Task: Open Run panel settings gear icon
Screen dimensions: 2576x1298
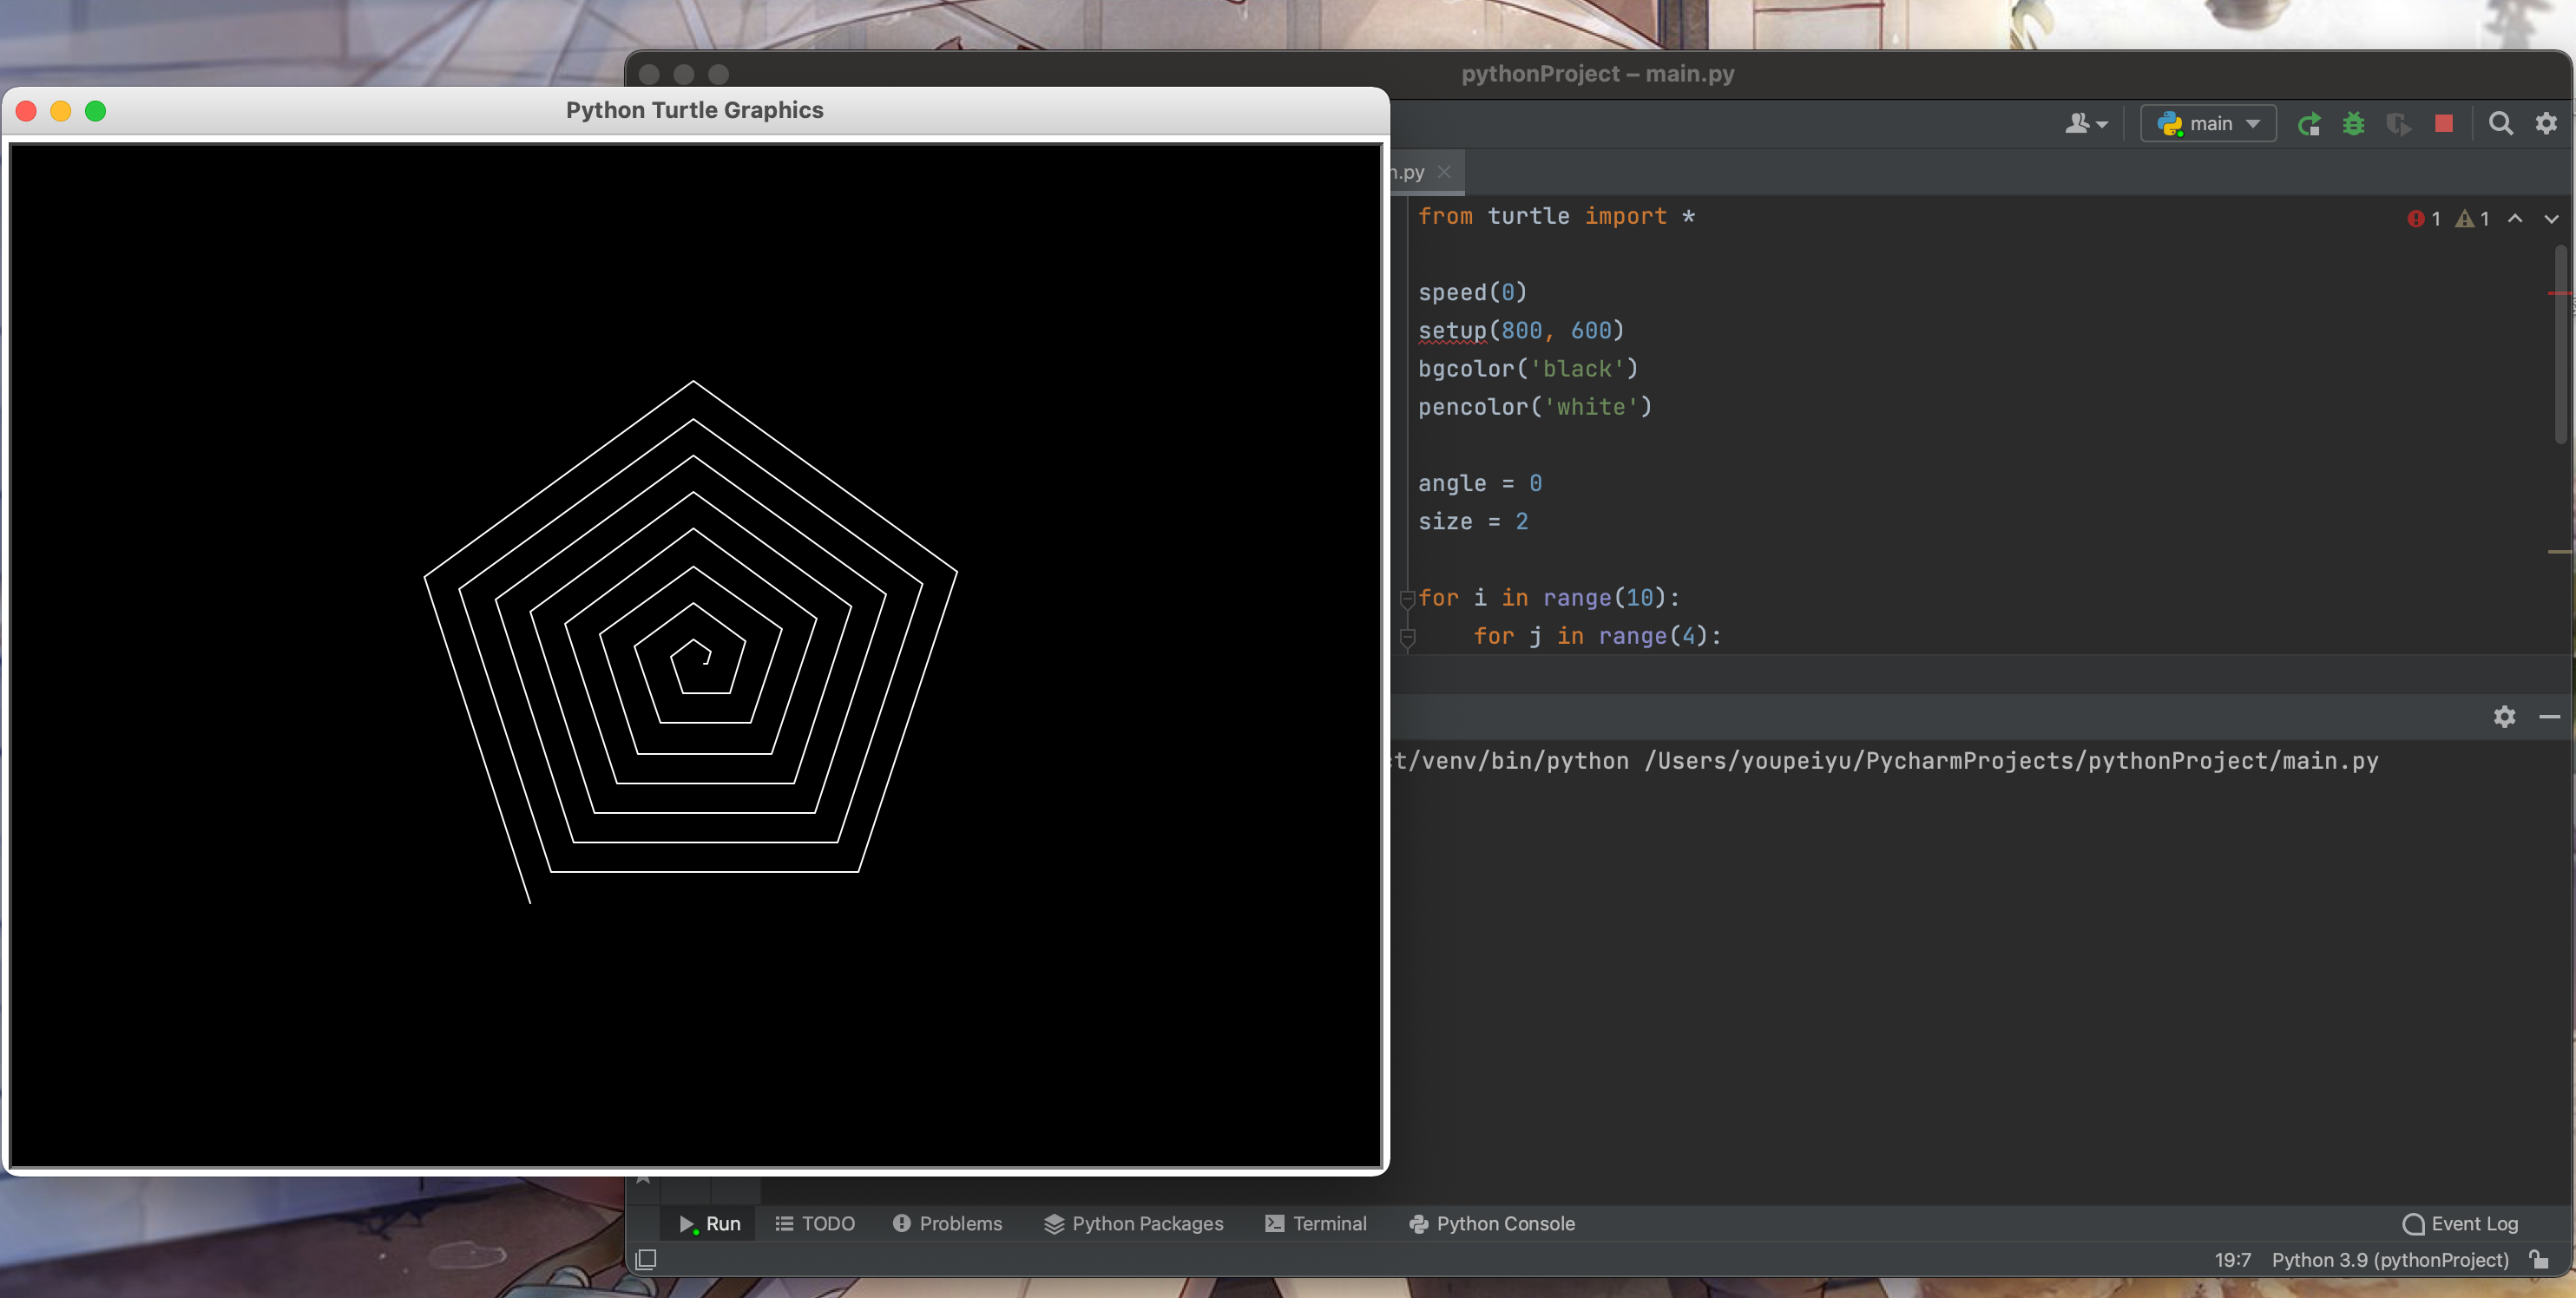Action: (2504, 716)
